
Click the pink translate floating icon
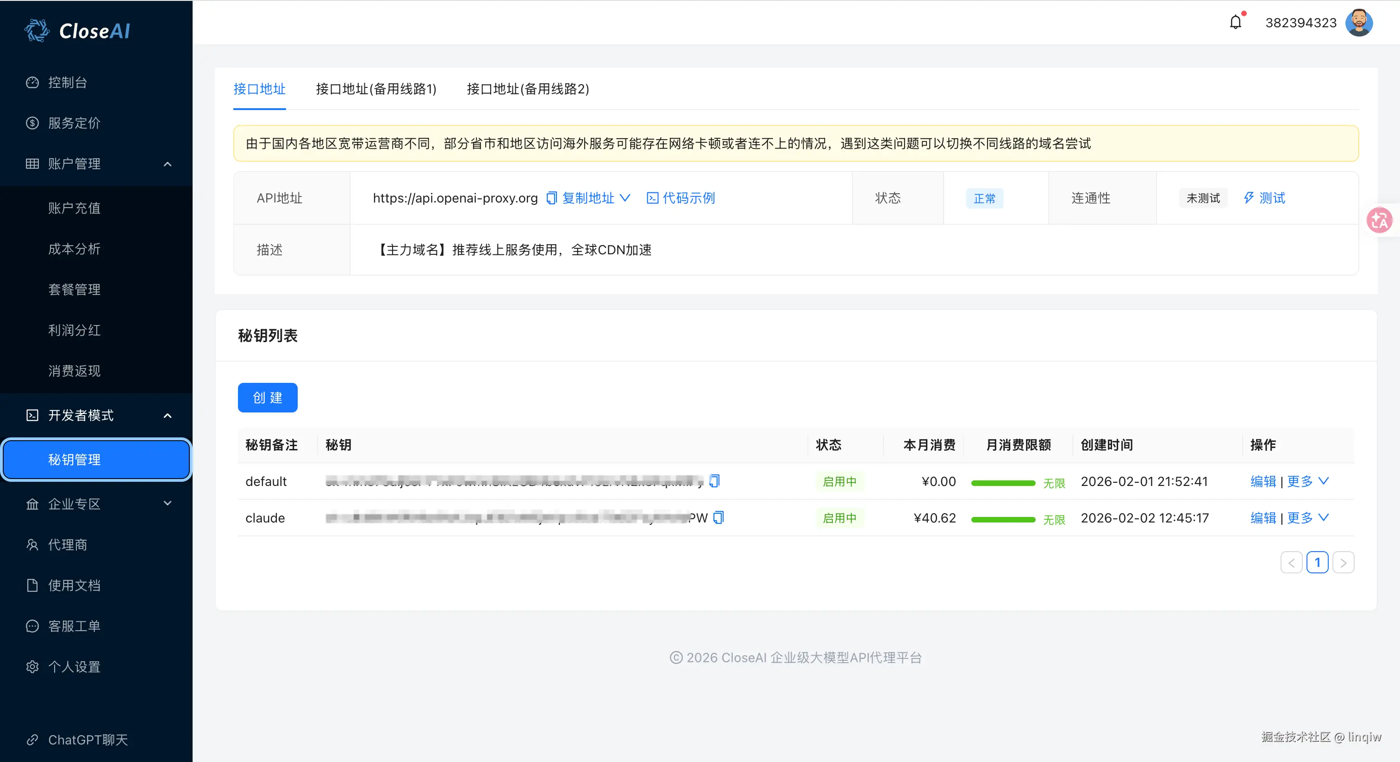click(x=1379, y=221)
